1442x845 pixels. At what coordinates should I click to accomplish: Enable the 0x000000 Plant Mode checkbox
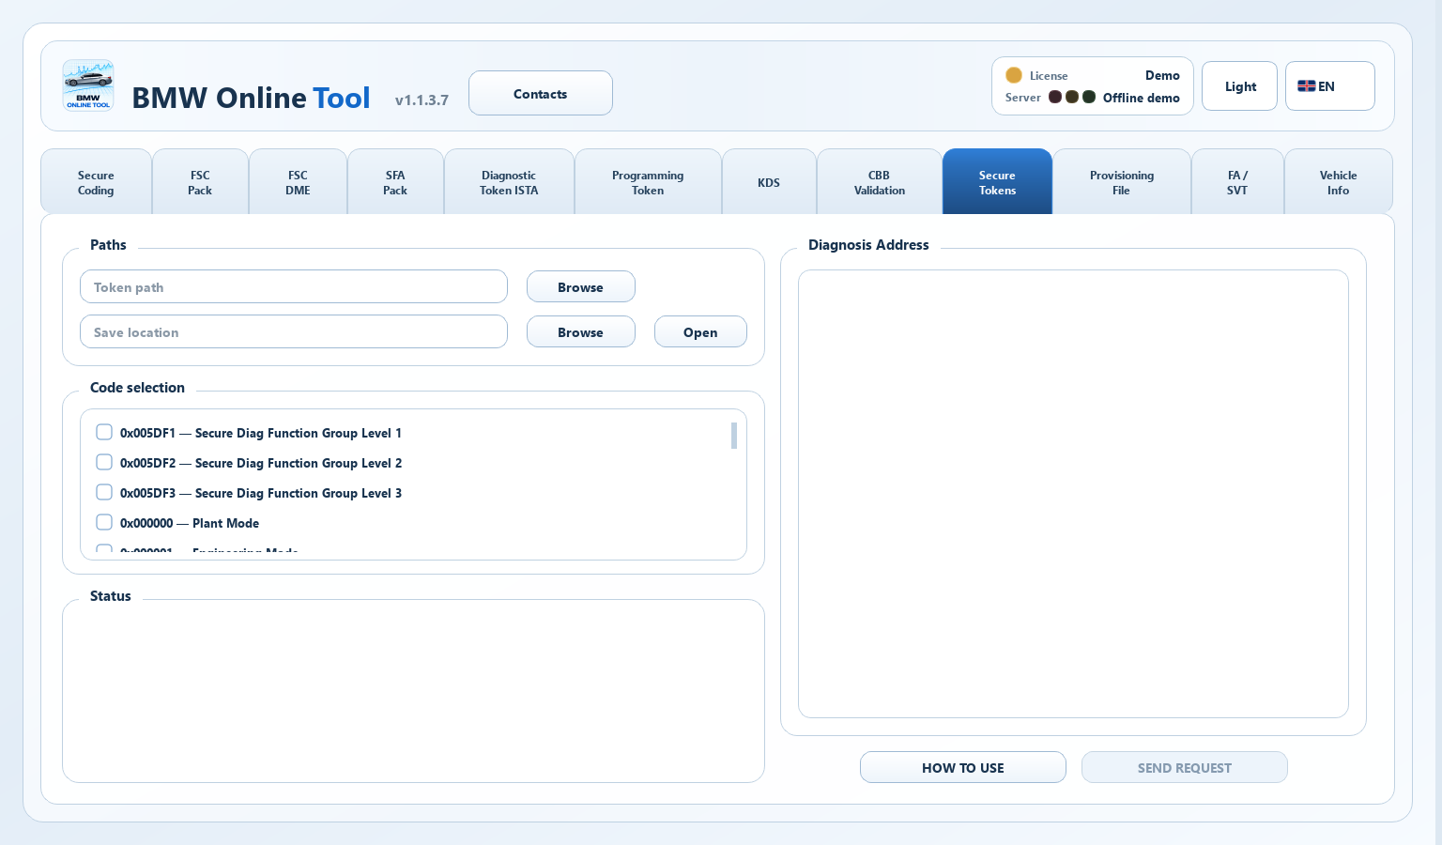click(104, 522)
